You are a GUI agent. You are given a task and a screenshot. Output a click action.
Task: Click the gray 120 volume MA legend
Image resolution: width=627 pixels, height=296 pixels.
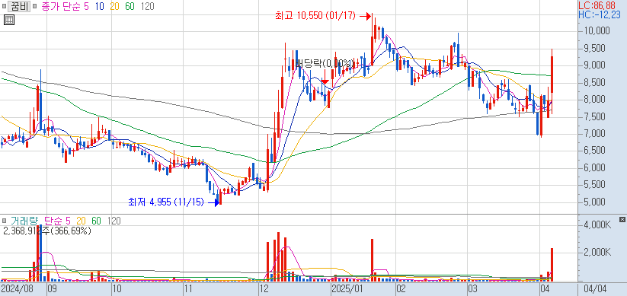[x=114, y=220]
